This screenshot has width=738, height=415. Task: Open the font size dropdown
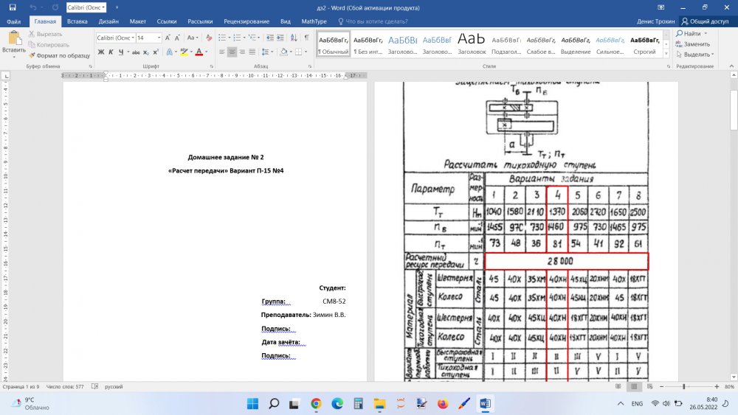tap(159, 38)
